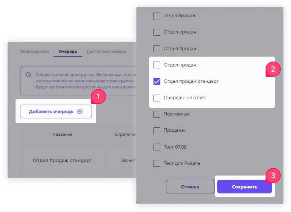Check the Очередь- не ответ checkbox

[157, 98]
